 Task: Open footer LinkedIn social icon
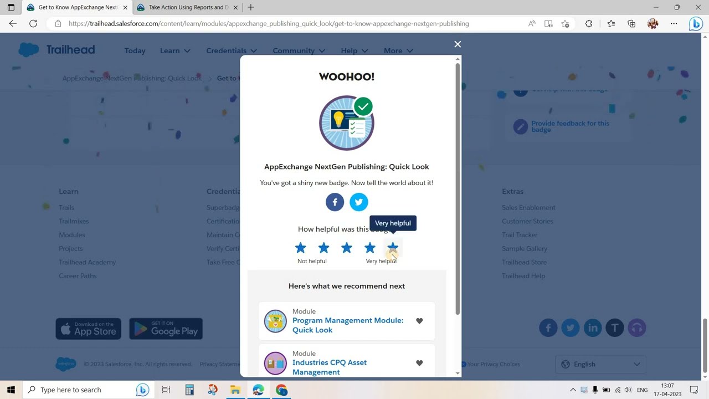(x=593, y=328)
